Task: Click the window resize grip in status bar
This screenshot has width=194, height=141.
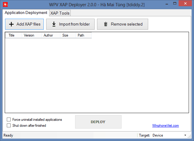Action: click(x=189, y=136)
